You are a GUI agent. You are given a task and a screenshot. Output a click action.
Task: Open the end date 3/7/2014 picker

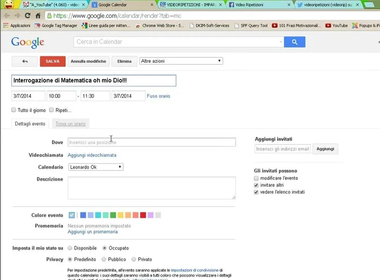click(x=129, y=96)
